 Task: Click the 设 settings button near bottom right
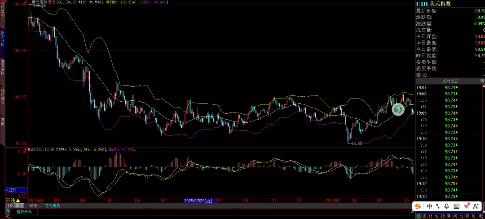413,212
